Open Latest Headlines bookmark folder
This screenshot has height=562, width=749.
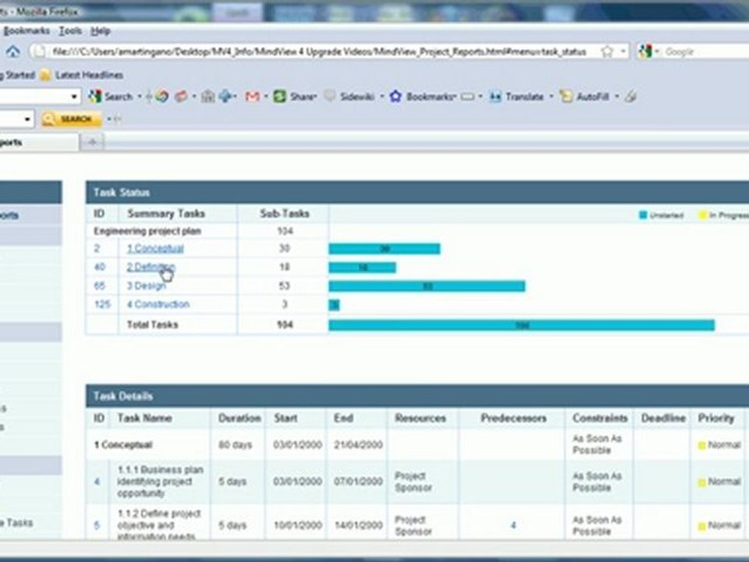tap(82, 75)
